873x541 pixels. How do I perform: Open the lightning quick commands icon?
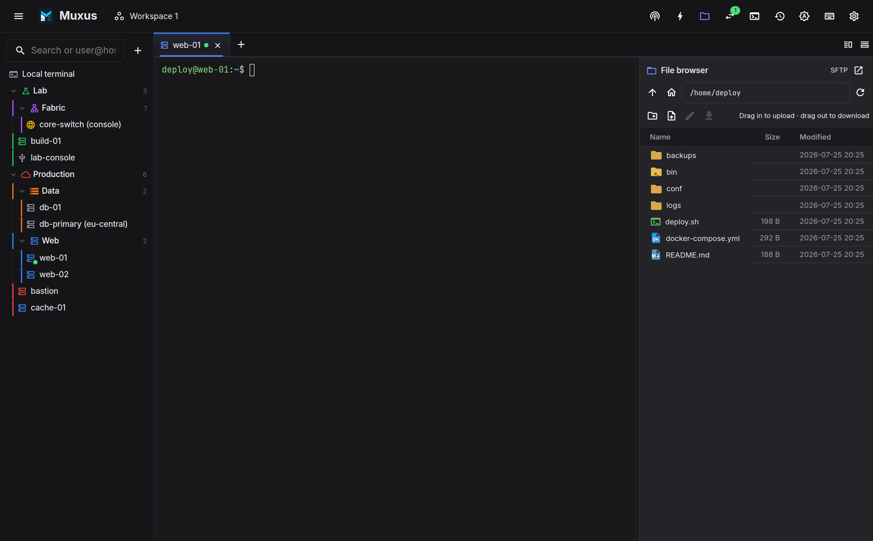click(x=680, y=16)
